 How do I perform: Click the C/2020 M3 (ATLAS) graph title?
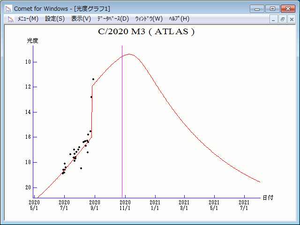[x=146, y=32]
